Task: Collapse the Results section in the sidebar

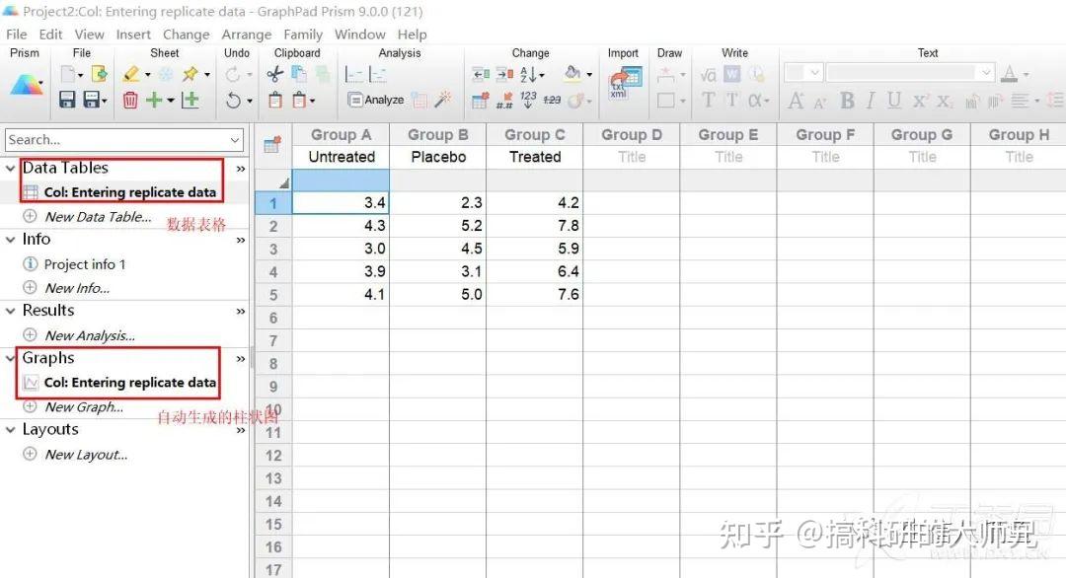Action: (10, 310)
